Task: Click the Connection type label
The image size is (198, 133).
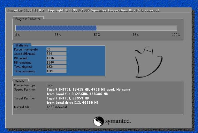Action: pos(25,85)
